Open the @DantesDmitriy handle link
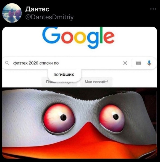This screenshot has width=160, height=162. pos(49,17)
